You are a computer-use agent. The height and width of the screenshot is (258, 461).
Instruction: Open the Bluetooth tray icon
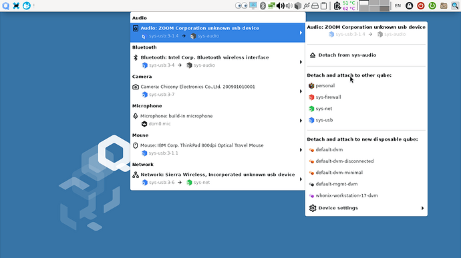263,5
